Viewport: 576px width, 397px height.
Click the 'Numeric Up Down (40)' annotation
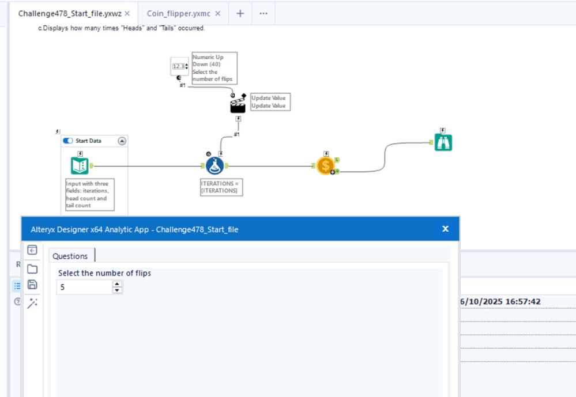[214, 68]
